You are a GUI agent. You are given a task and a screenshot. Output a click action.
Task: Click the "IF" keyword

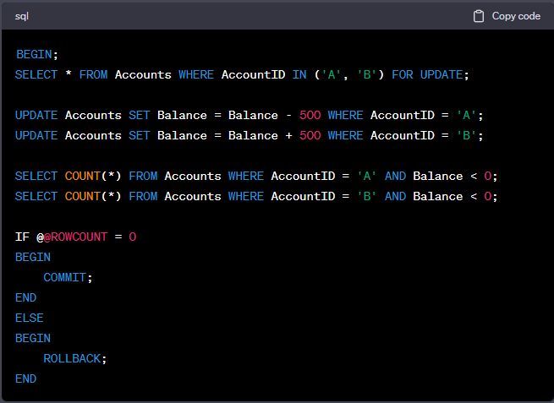22,237
